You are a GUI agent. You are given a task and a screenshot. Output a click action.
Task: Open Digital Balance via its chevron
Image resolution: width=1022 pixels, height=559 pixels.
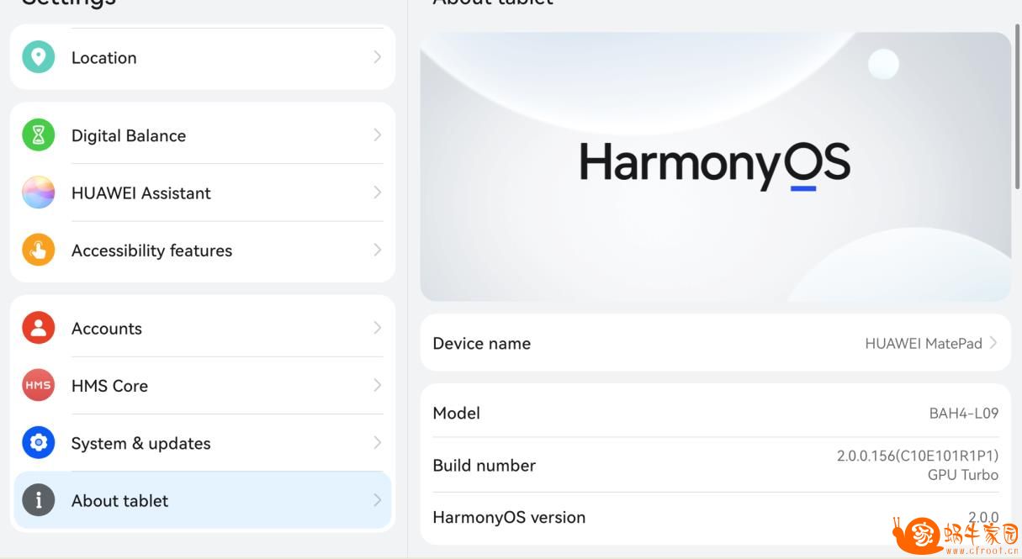click(x=377, y=135)
